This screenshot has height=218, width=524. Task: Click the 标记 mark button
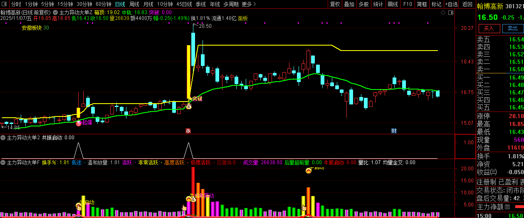click(x=436, y=4)
